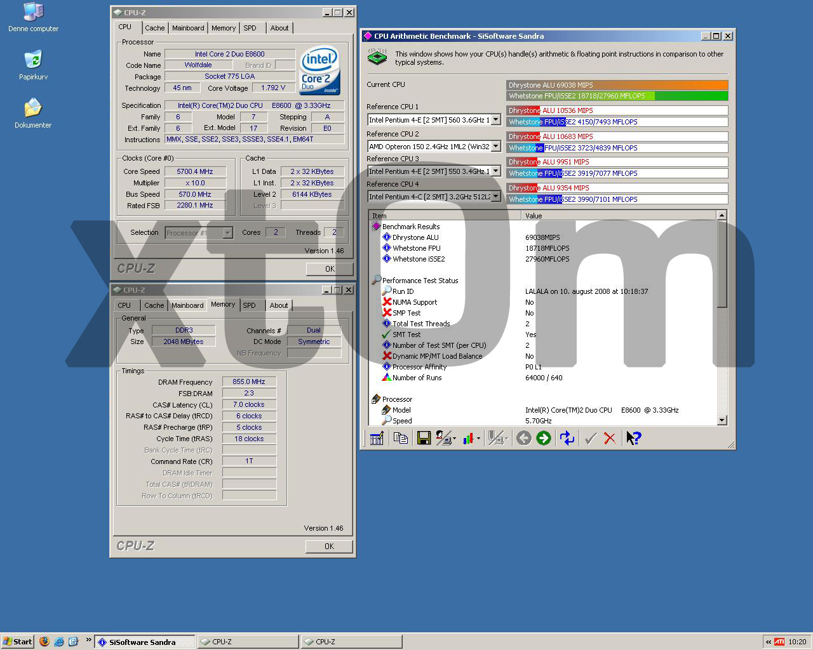Expand the Reference CPU 4 dropdown list
The width and height of the screenshot is (813, 650).
point(495,197)
